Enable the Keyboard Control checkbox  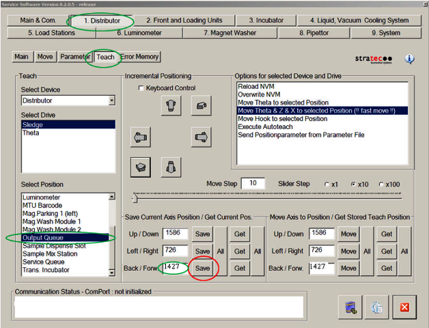point(141,89)
